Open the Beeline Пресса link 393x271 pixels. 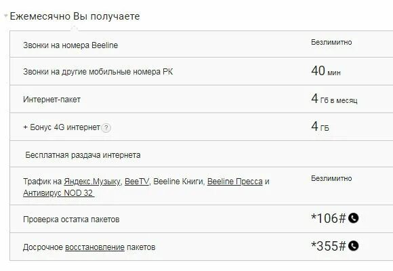point(235,182)
